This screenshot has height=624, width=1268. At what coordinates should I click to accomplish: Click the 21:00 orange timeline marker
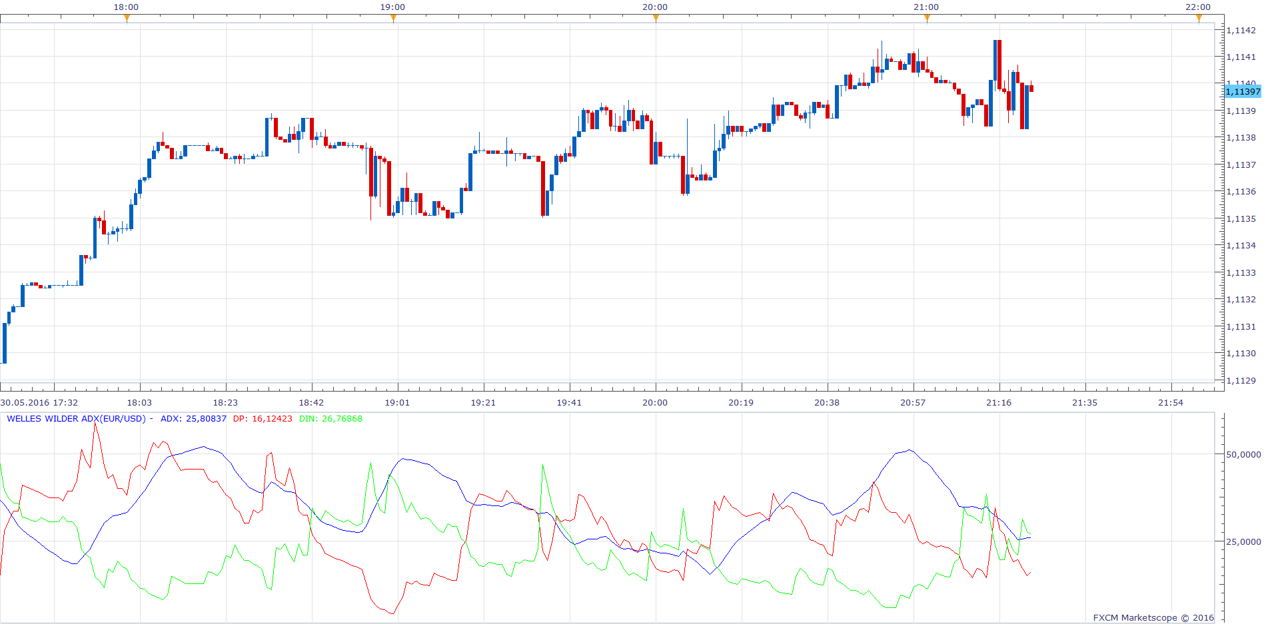[x=927, y=18]
